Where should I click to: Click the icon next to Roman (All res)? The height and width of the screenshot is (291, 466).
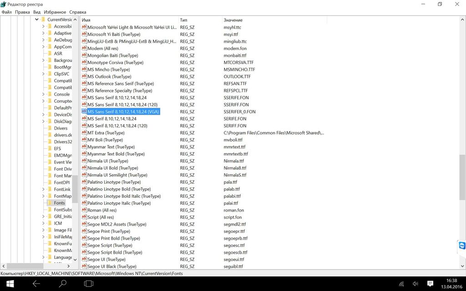(x=84, y=210)
